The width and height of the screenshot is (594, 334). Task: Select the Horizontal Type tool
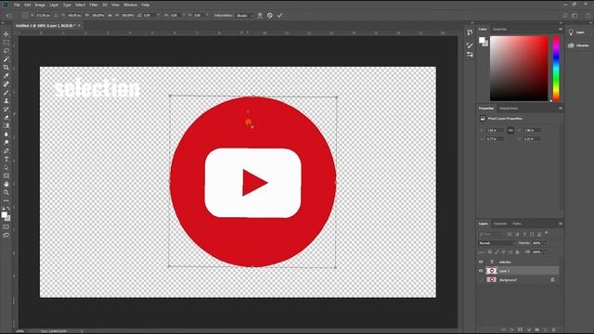click(6, 159)
